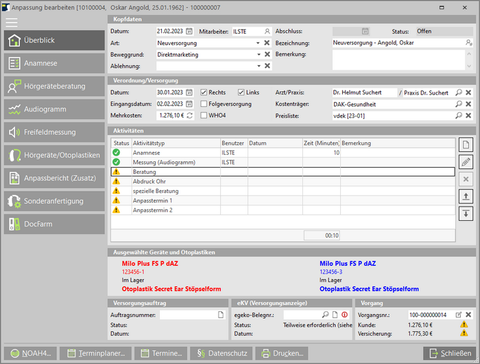480x364 pixels.
Task: Switch to the Audiogramm section
Action: (x=53, y=109)
